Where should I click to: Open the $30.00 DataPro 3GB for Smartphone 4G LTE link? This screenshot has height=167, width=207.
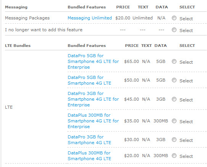click(89, 140)
